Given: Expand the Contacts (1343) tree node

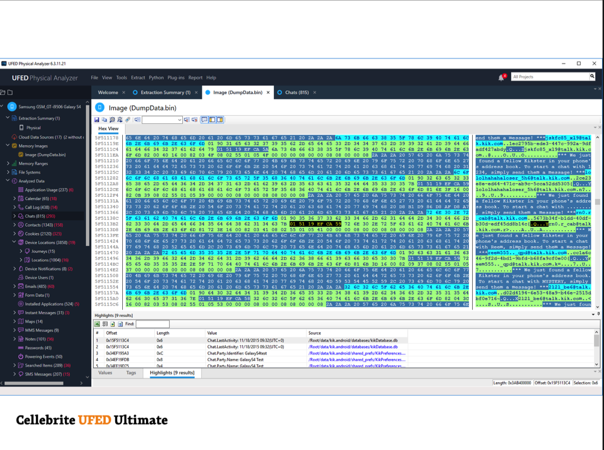Looking at the screenshot, I should 15,225.
